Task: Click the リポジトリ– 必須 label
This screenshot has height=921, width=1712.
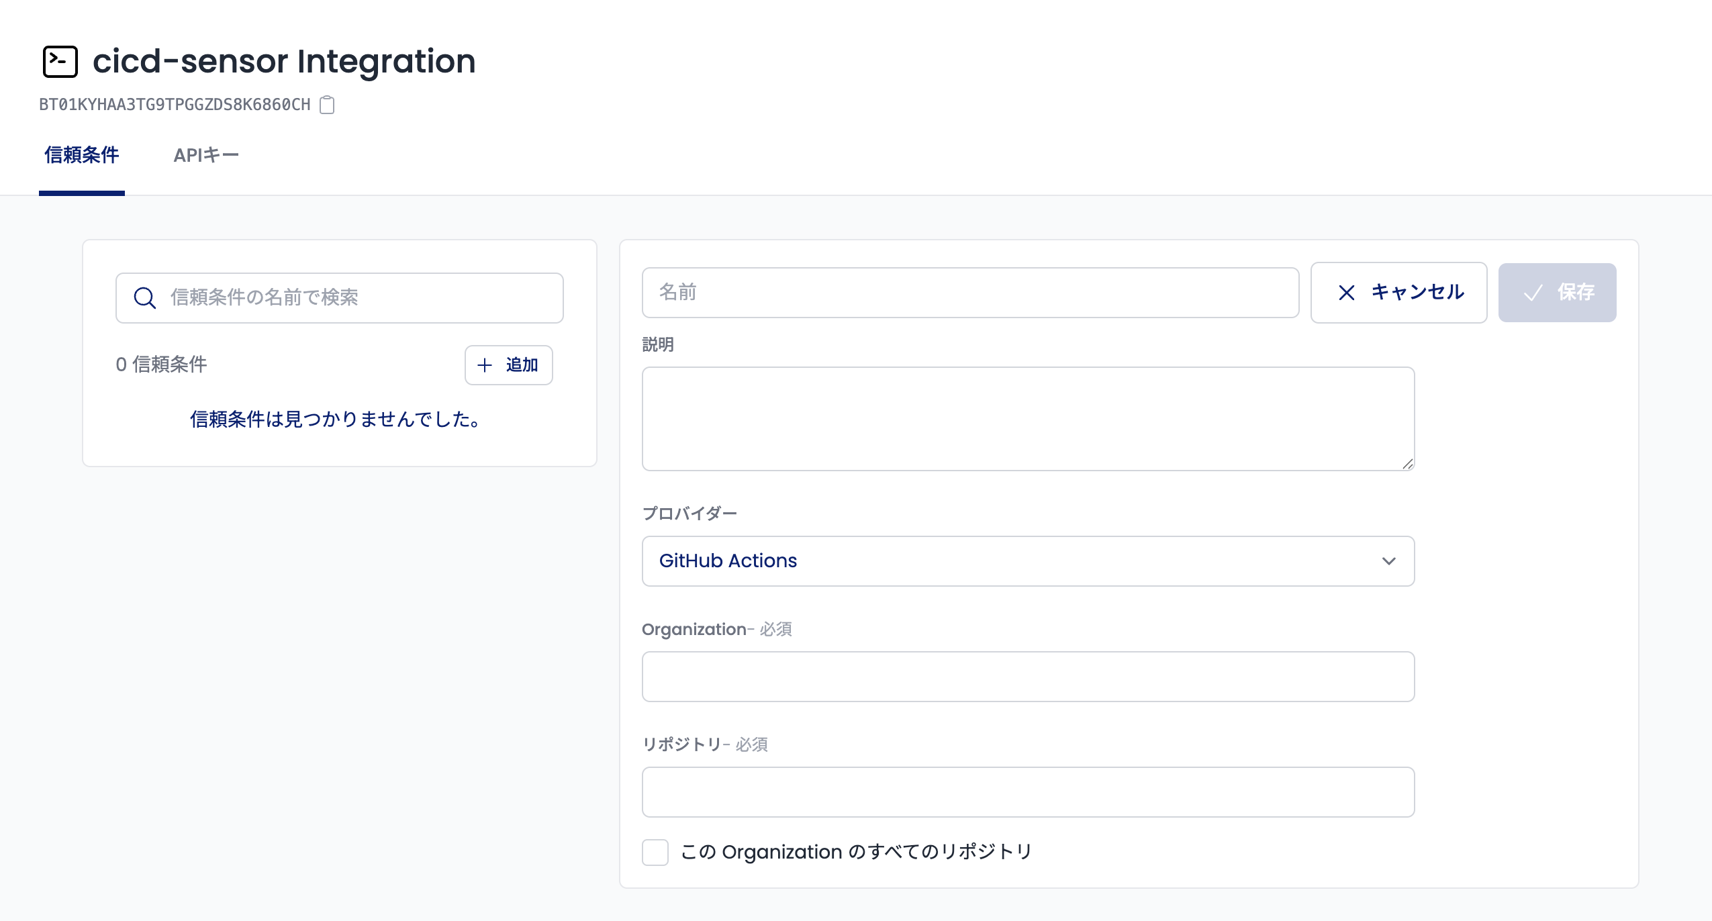Action: (705, 744)
